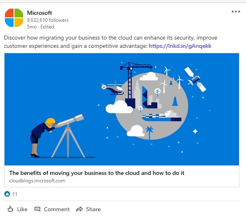The image size is (246, 217).
Task: Click the speech bubble Comment icon
Action: coord(37,209)
